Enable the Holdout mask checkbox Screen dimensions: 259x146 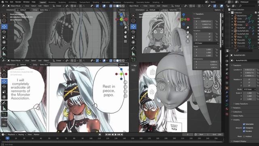pyautogui.click(x=244, y=136)
